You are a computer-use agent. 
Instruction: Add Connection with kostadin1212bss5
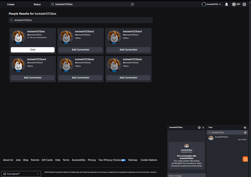[128, 78]
